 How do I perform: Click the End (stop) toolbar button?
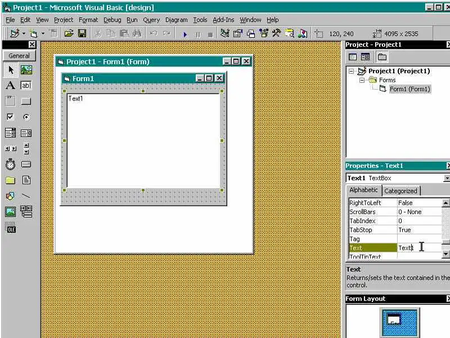210,34
